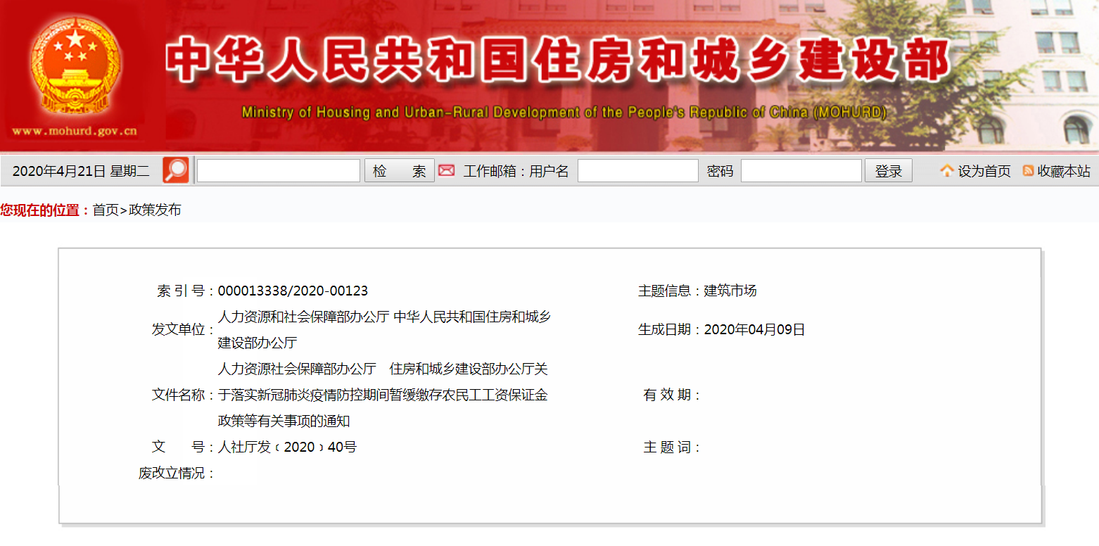Click the 登录 login button

click(889, 171)
